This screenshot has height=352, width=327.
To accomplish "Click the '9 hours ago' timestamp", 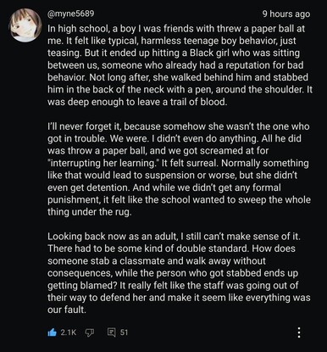I will (286, 14).
